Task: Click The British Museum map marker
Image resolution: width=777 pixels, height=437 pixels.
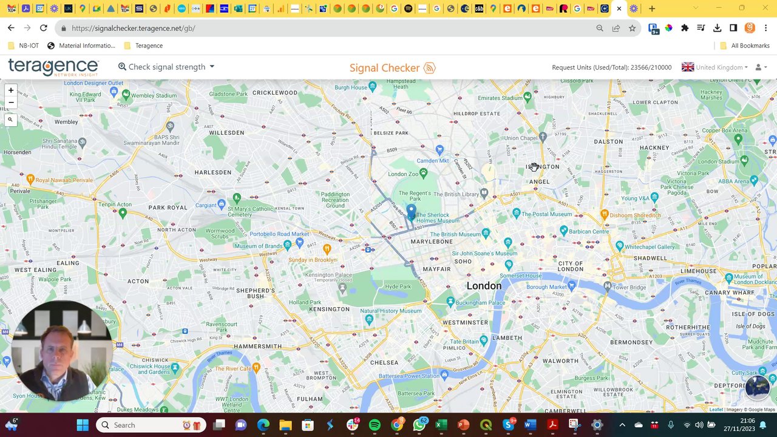Action: pyautogui.click(x=486, y=234)
